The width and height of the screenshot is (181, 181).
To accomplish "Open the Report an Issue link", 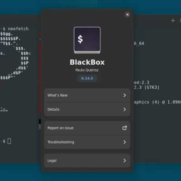I will pos(87,128).
